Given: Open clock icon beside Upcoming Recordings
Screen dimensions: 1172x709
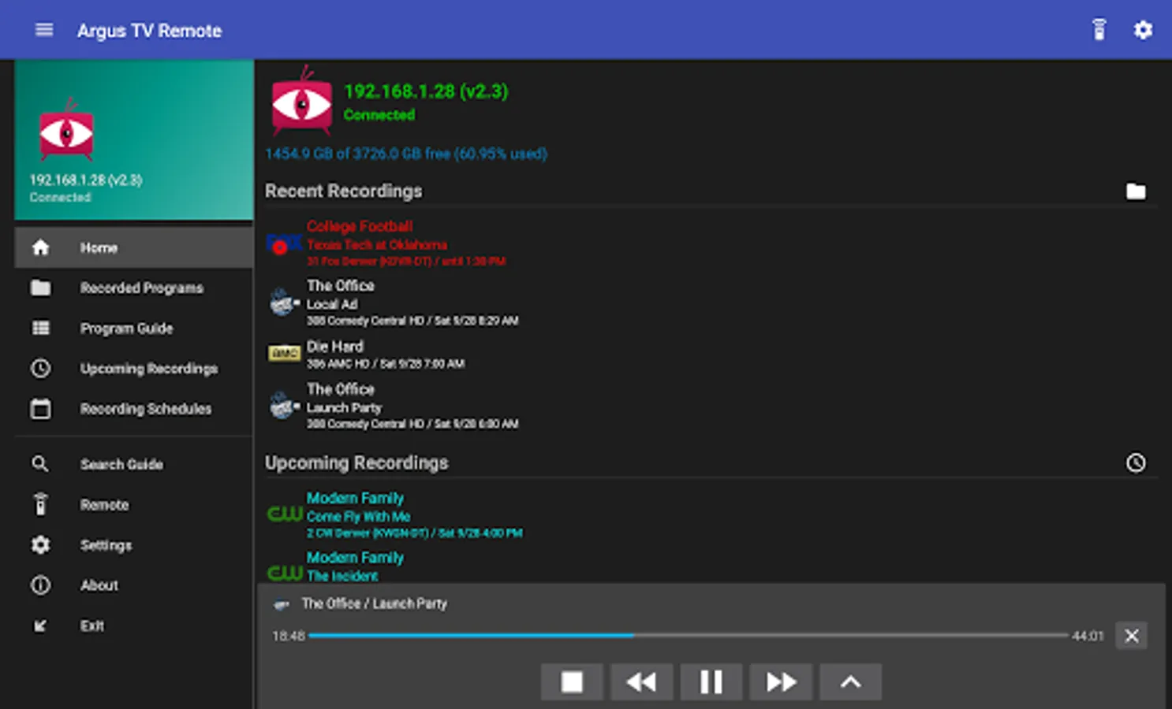Looking at the screenshot, I should pyautogui.click(x=1136, y=462).
